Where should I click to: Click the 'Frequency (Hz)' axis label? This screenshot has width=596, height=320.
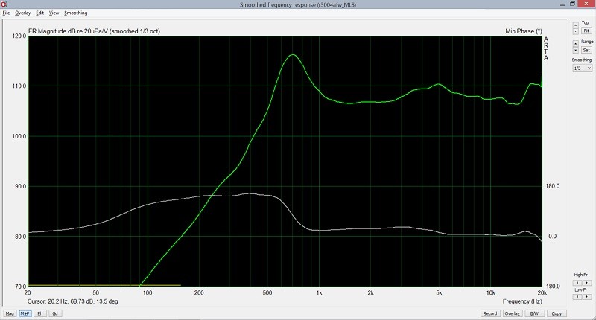522,301
